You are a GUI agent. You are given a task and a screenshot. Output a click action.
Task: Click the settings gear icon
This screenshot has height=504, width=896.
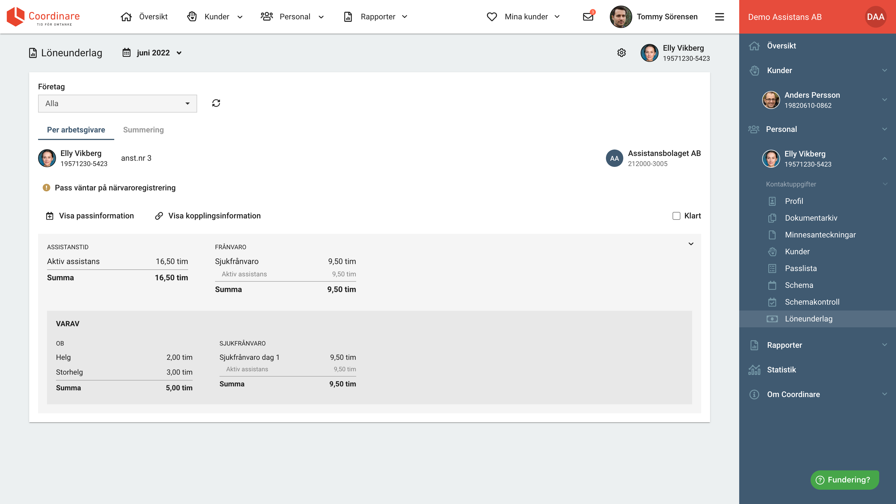click(x=621, y=53)
